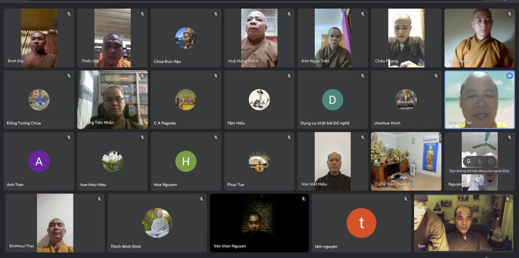Click muted mic icon on Anh Tran tile
This screenshot has width=519, height=258.
tap(69, 138)
